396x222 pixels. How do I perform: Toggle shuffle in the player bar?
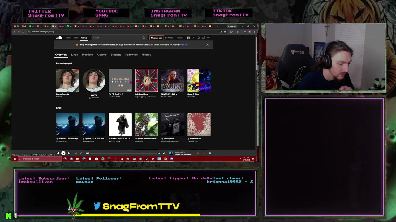coord(76,153)
